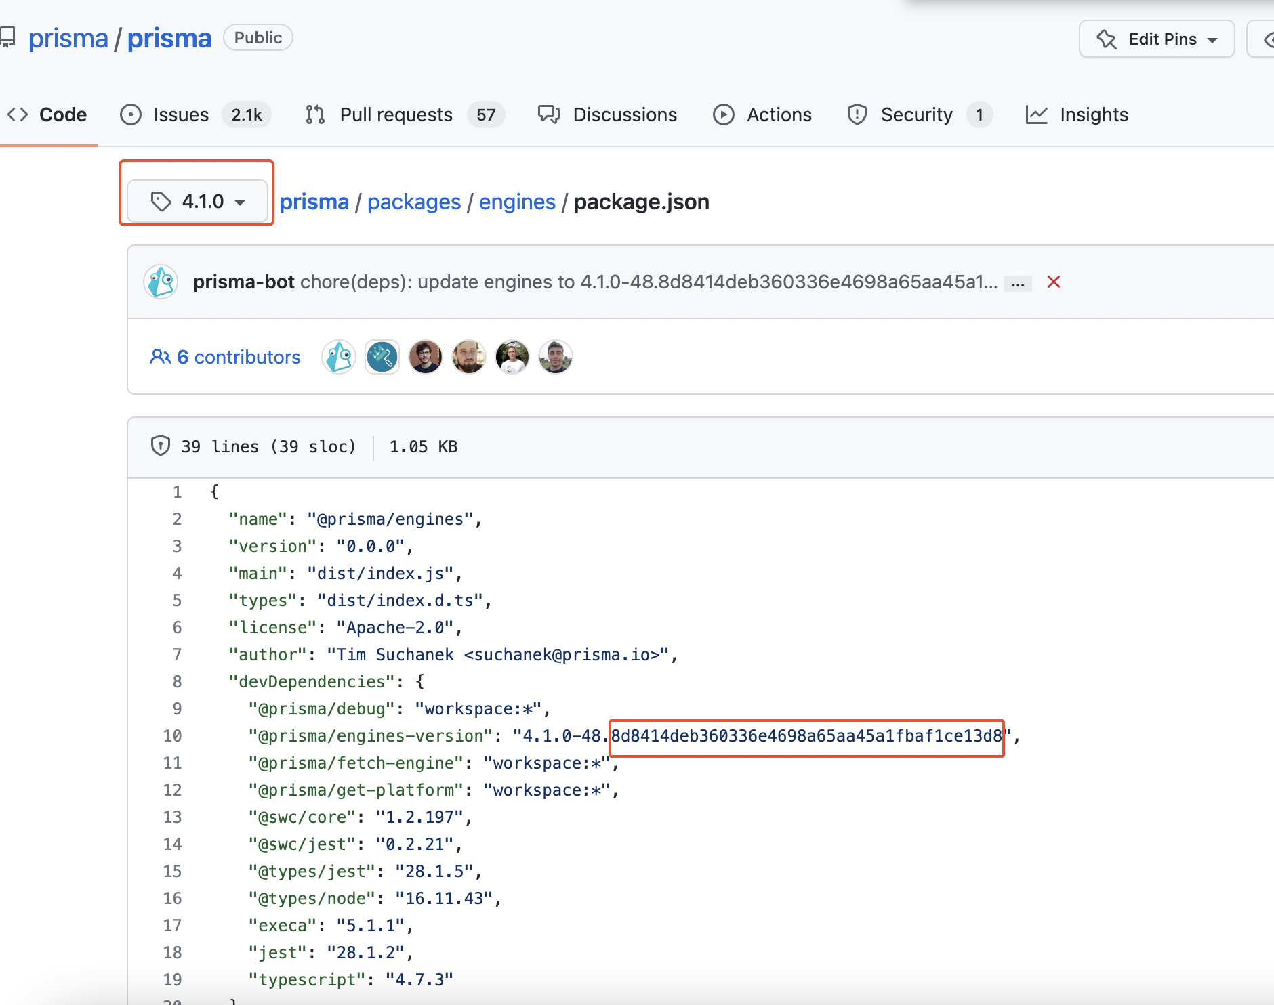This screenshot has width=1274, height=1005.
Task: Click the "@prisma/engines" name value
Action: [x=390, y=519]
